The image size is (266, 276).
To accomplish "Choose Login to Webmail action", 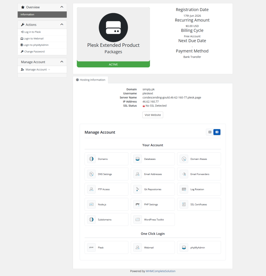I will 42,39.
